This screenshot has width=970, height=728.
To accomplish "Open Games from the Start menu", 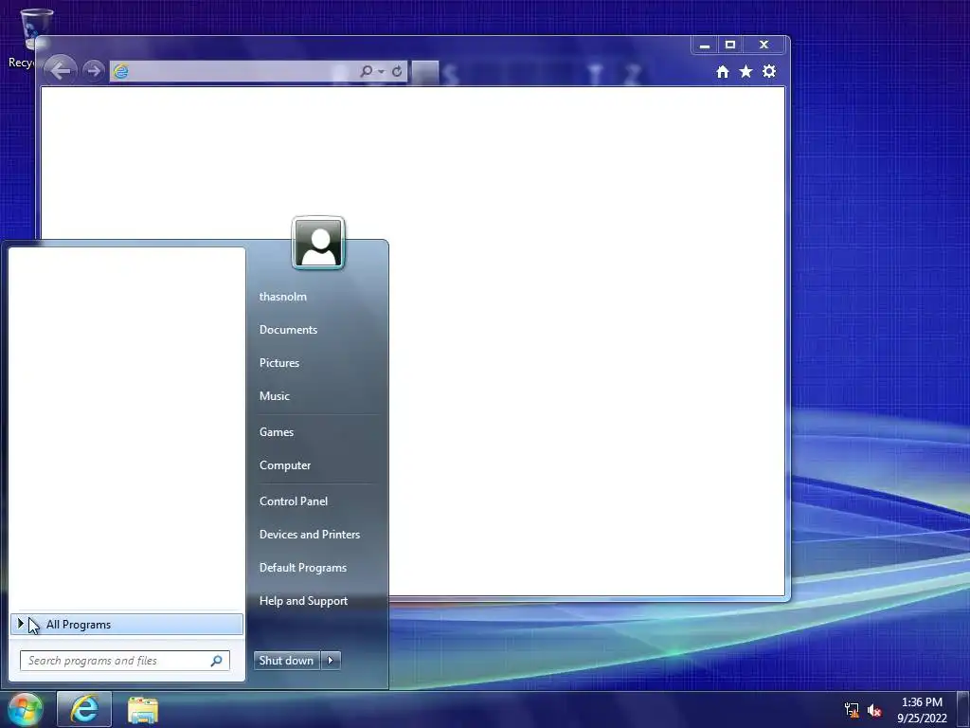I will 276,432.
